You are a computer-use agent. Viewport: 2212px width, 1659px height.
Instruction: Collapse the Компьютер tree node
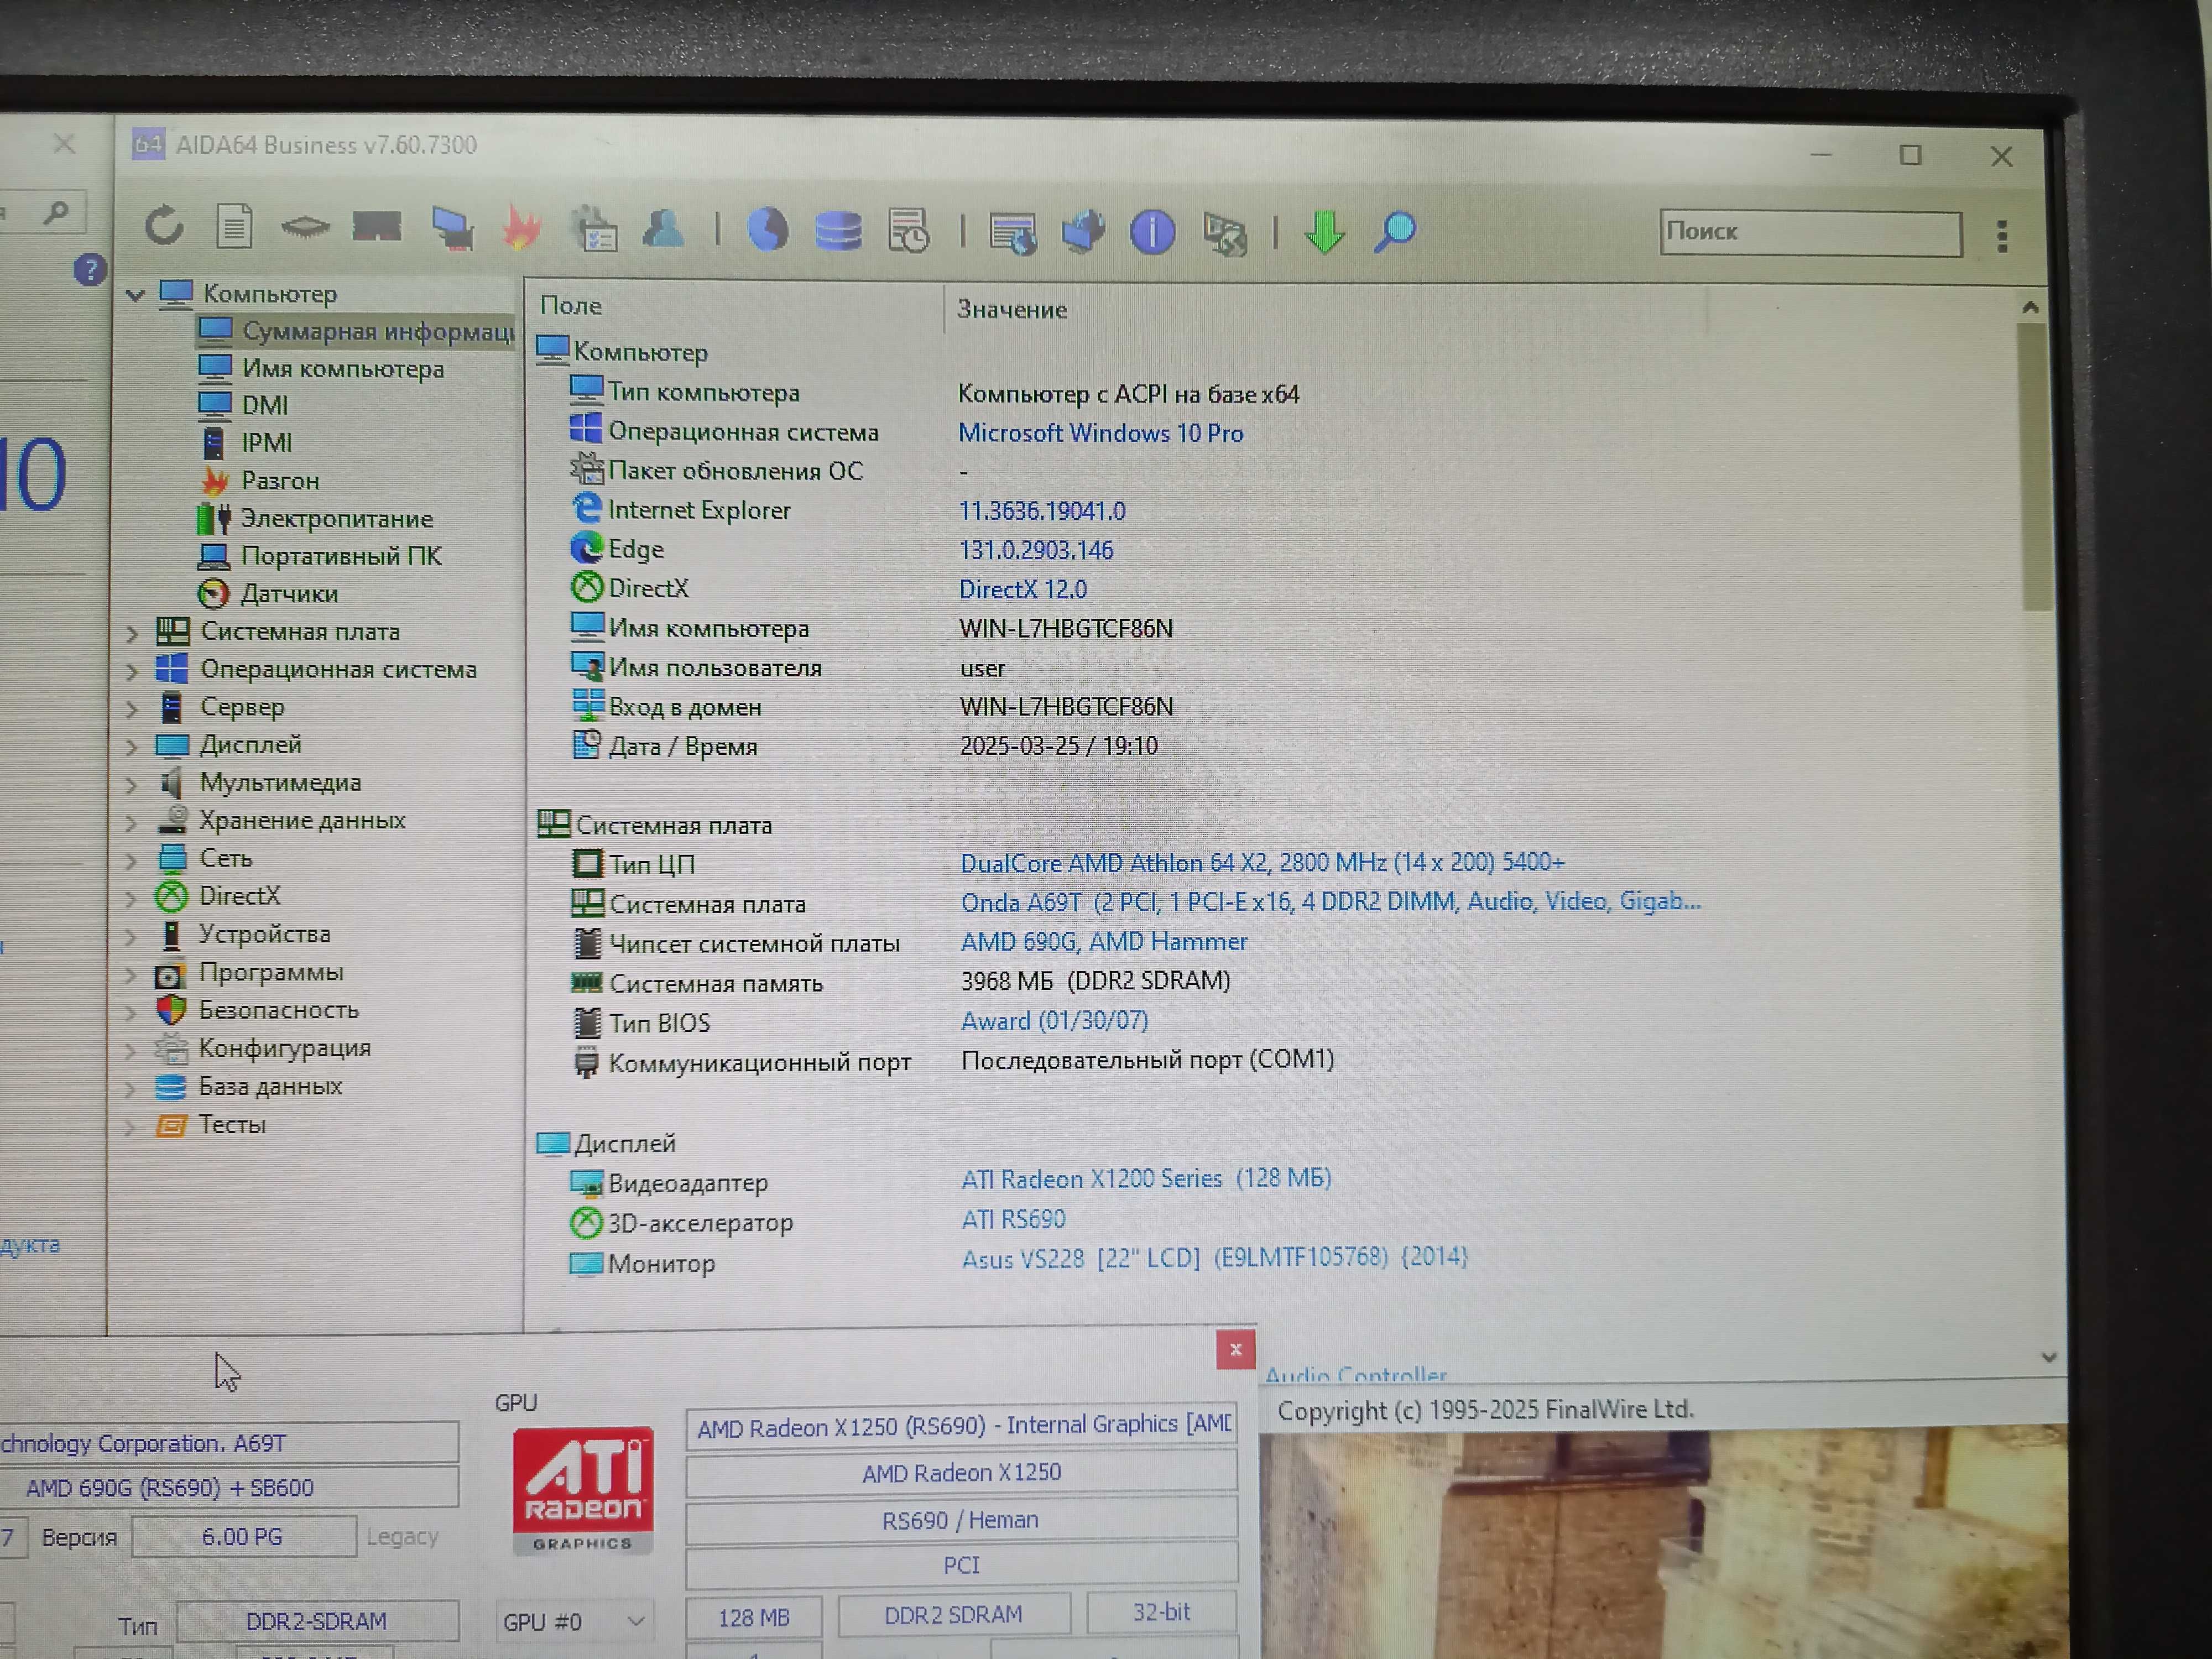click(x=136, y=294)
